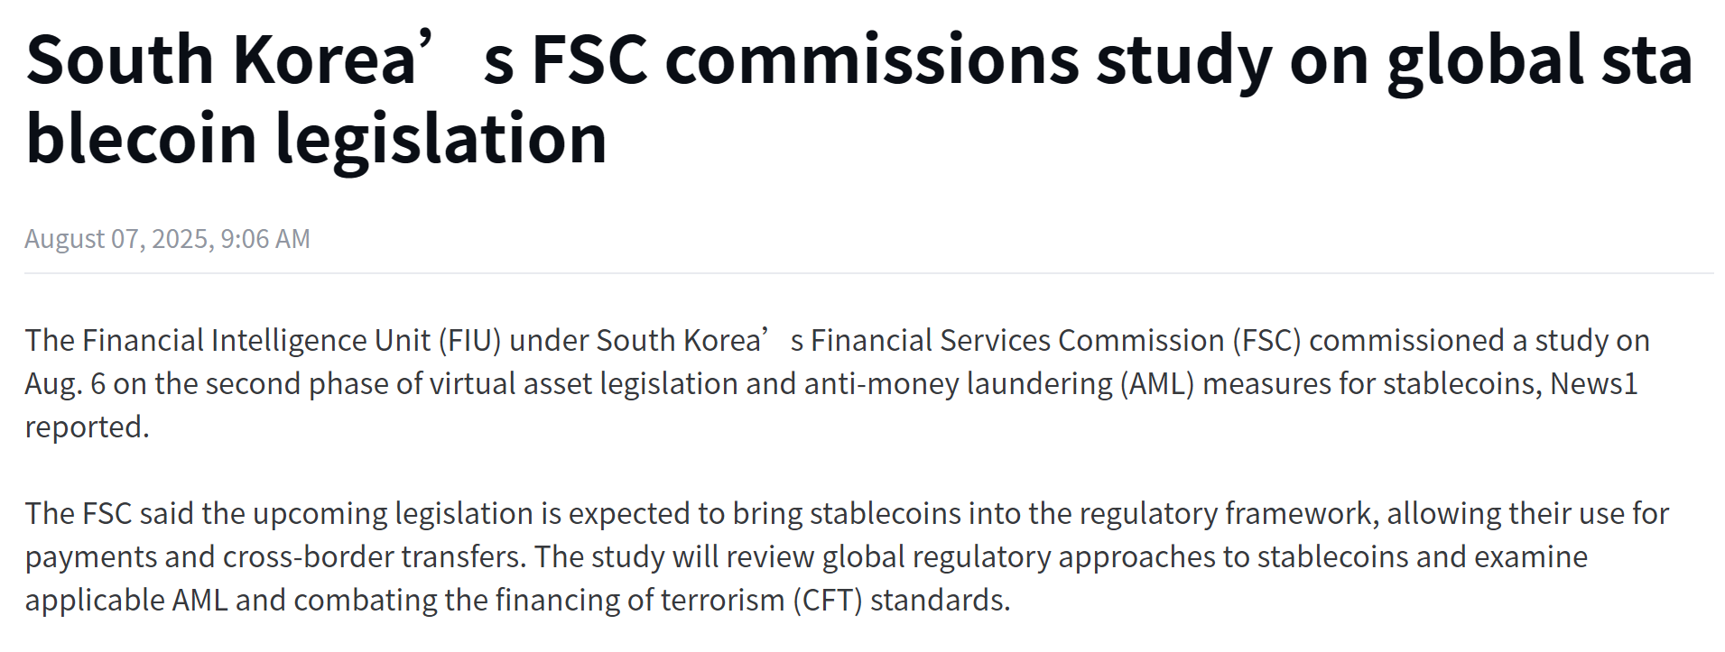Click the 9:06 AM timestamp
The width and height of the screenshot is (1725, 652).
pyautogui.click(x=265, y=239)
